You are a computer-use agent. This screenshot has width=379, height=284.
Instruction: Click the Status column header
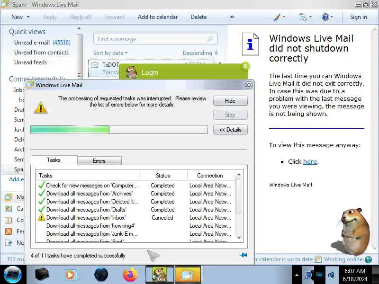tap(163, 176)
